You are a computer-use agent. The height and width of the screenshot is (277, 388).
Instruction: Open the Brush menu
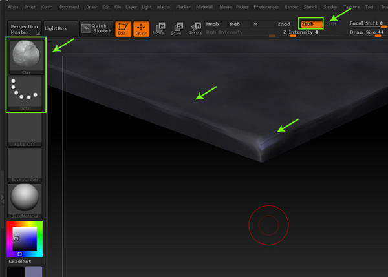click(30, 7)
